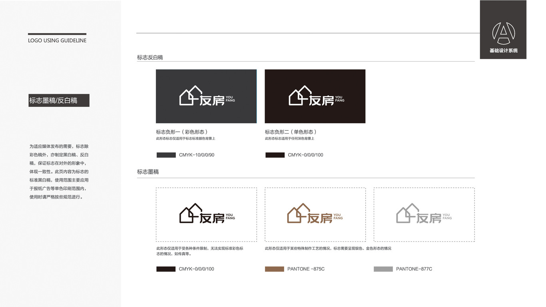The width and height of the screenshot is (546, 307).
Task: Select the brown gold logo version
Action: pos(315,213)
